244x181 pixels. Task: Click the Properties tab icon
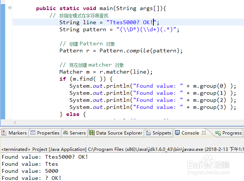tap(33, 133)
